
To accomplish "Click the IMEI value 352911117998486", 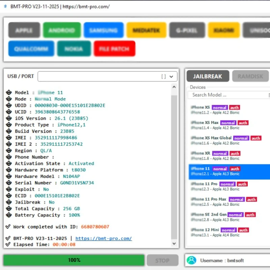I will 56,138.
